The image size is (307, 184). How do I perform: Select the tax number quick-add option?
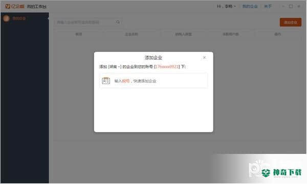click(153, 81)
